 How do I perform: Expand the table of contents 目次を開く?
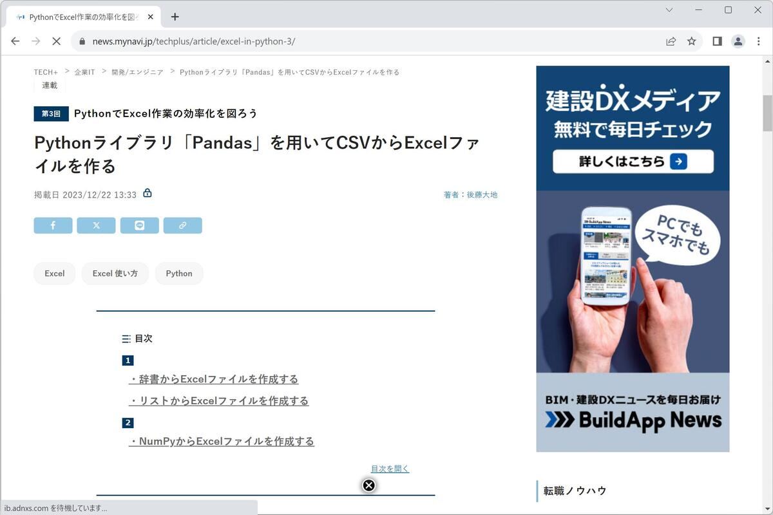point(390,469)
